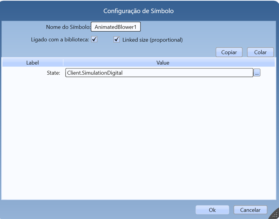
Task: Select the Label column header
Action: click(32, 63)
